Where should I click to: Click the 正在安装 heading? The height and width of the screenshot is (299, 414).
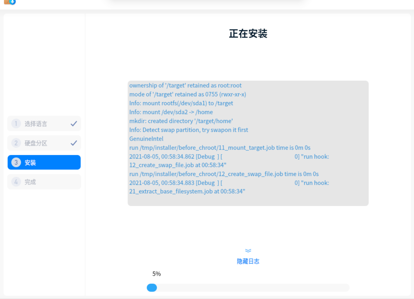coord(248,33)
